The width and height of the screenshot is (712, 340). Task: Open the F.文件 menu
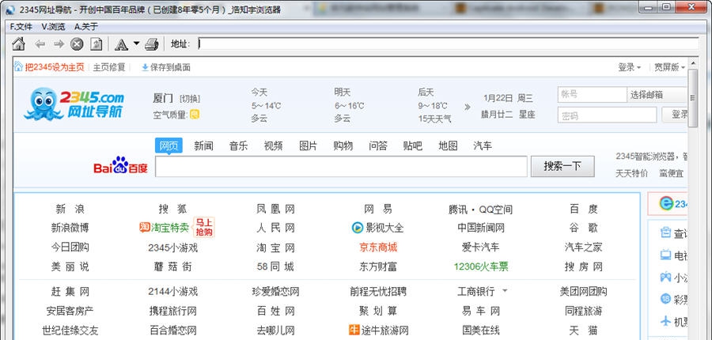pyautogui.click(x=21, y=27)
